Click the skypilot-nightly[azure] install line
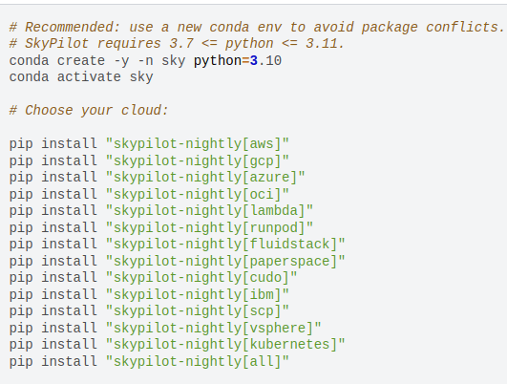Viewport: 507px width, 384px height. (x=158, y=178)
